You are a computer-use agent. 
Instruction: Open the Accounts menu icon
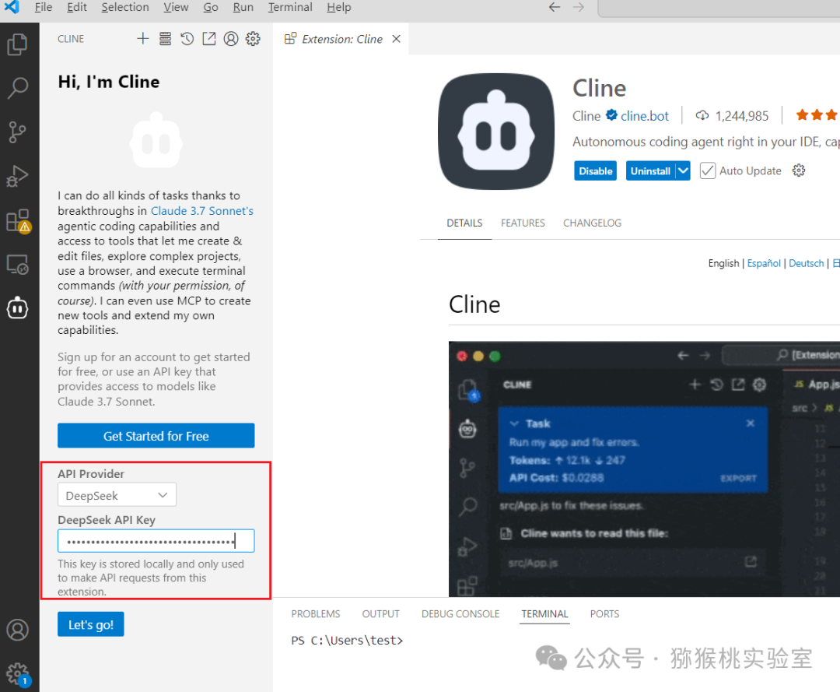(x=18, y=630)
